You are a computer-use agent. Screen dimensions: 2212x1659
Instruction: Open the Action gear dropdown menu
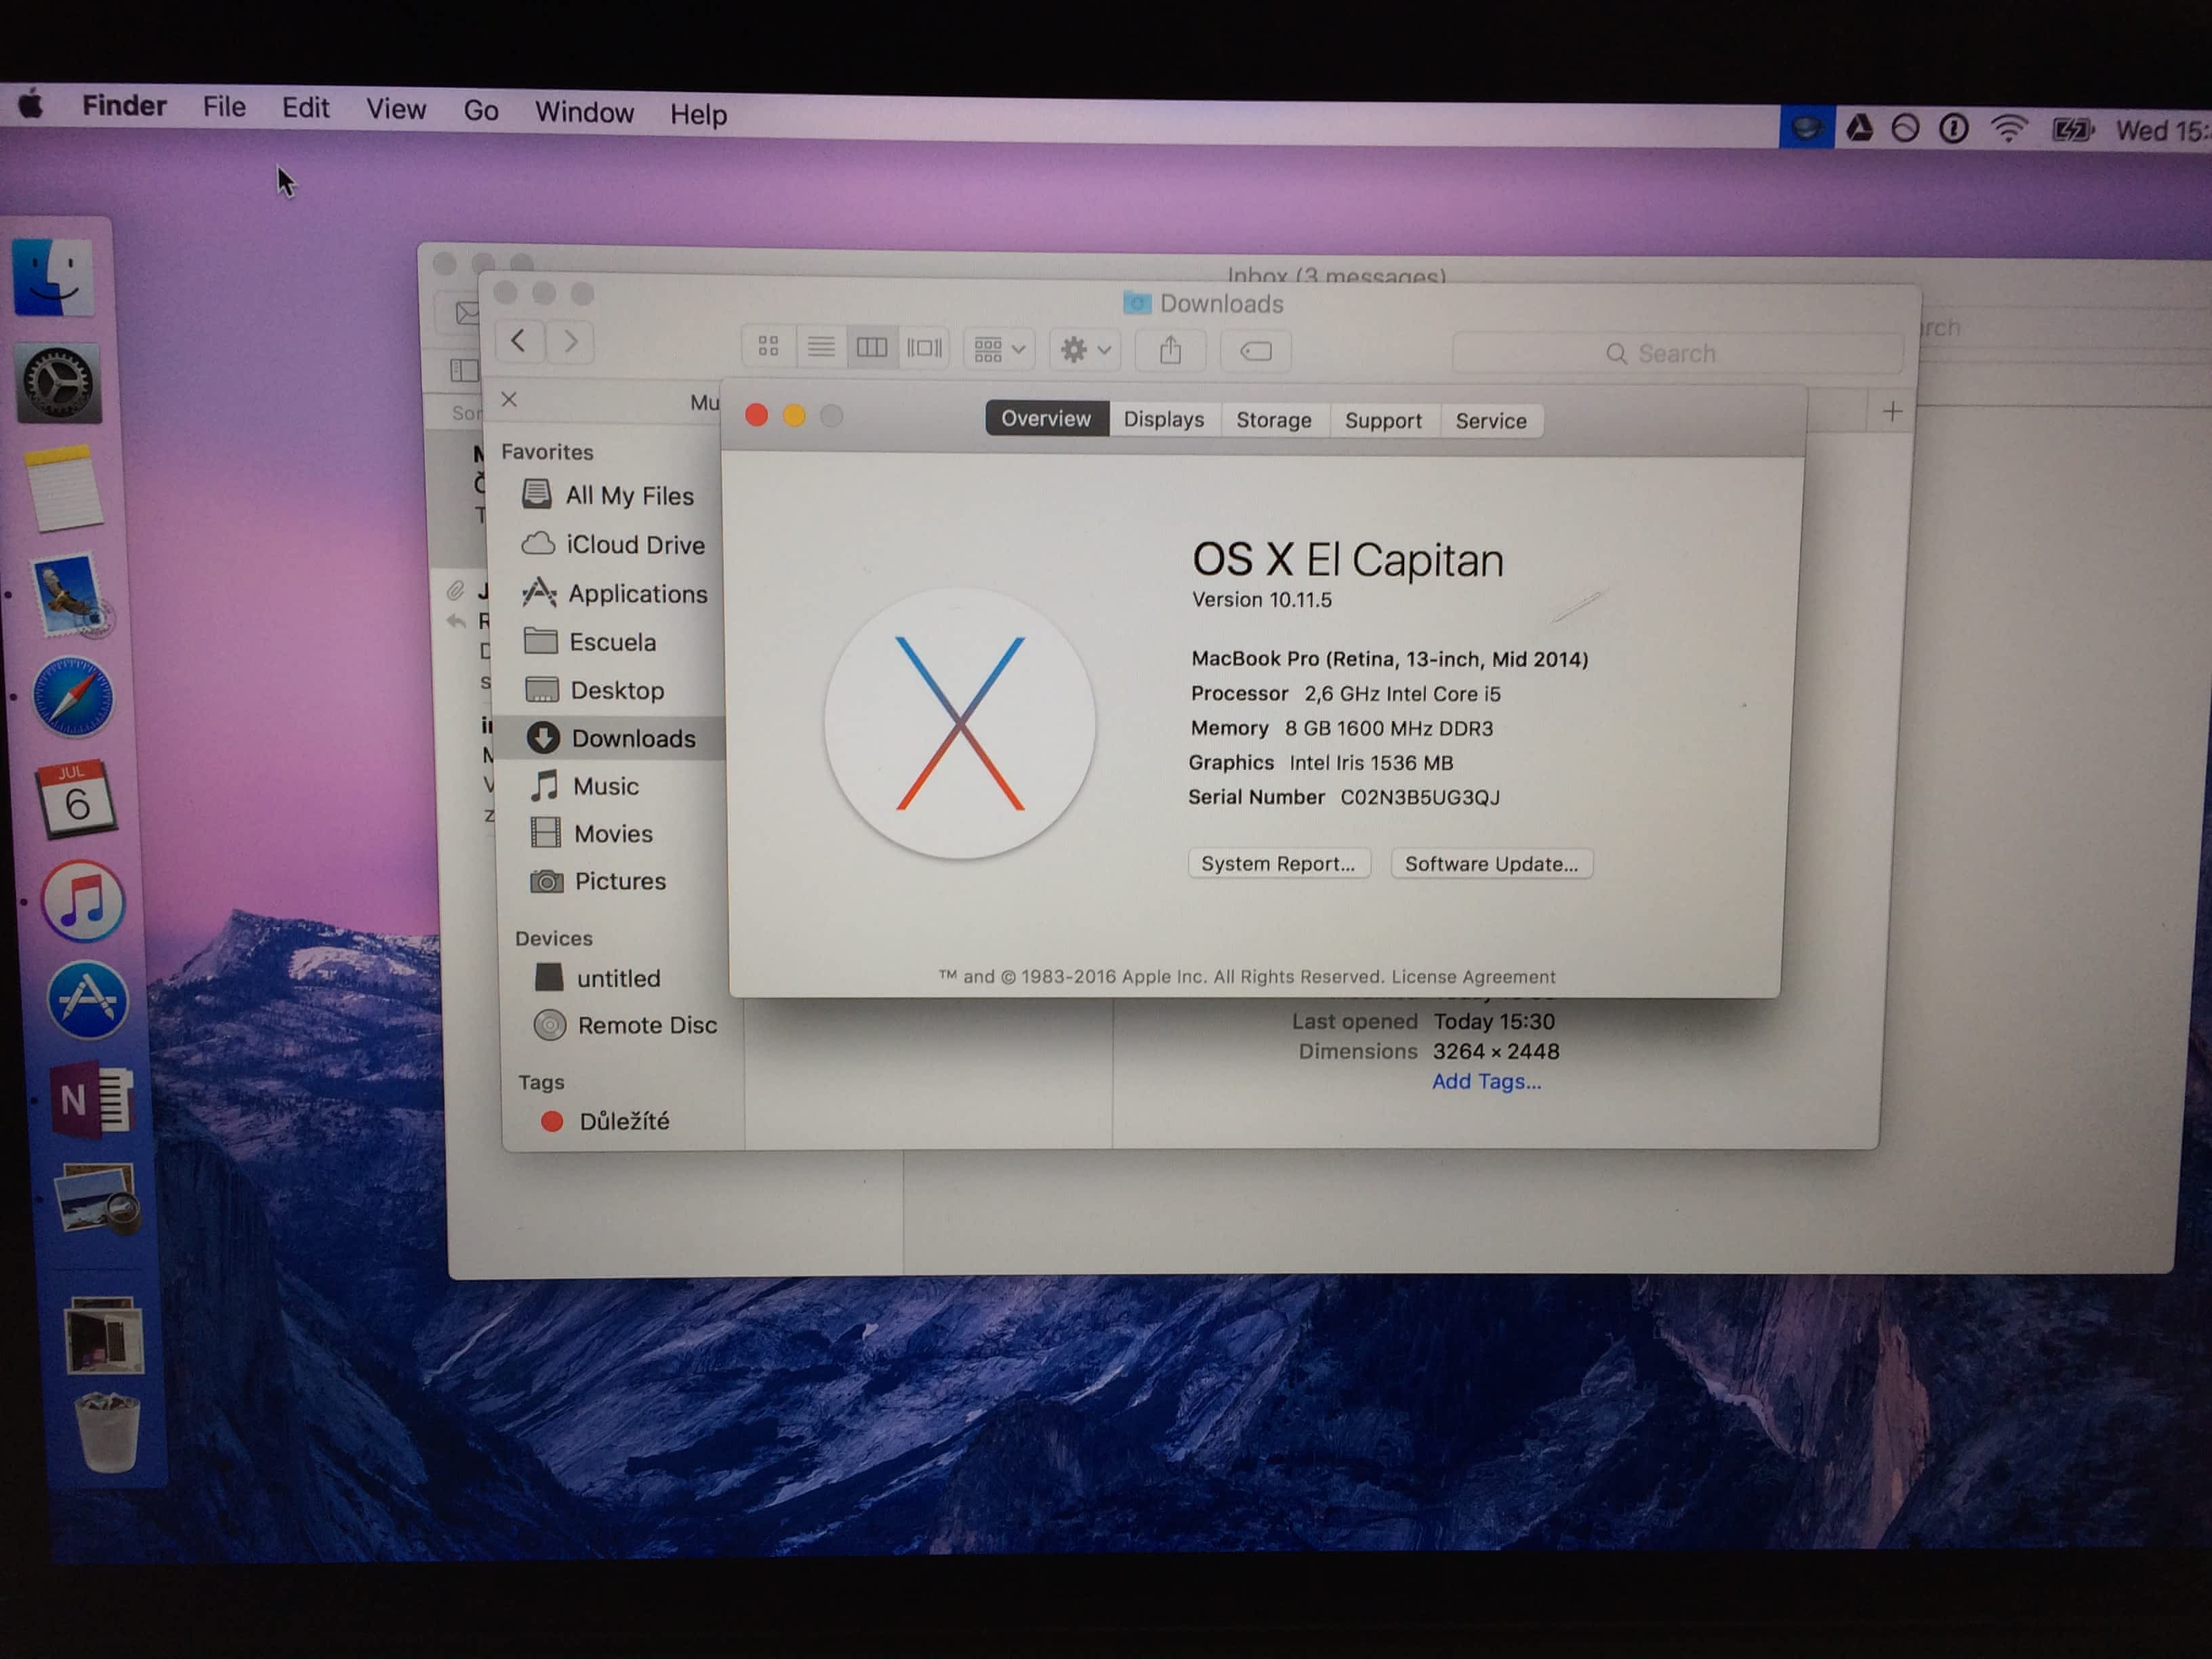click(x=1085, y=350)
